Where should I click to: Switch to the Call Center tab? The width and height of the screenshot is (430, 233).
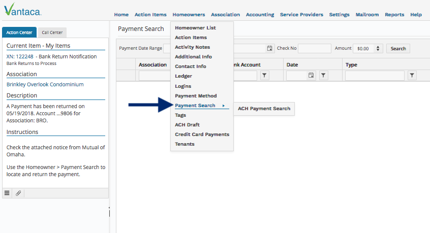click(x=52, y=32)
